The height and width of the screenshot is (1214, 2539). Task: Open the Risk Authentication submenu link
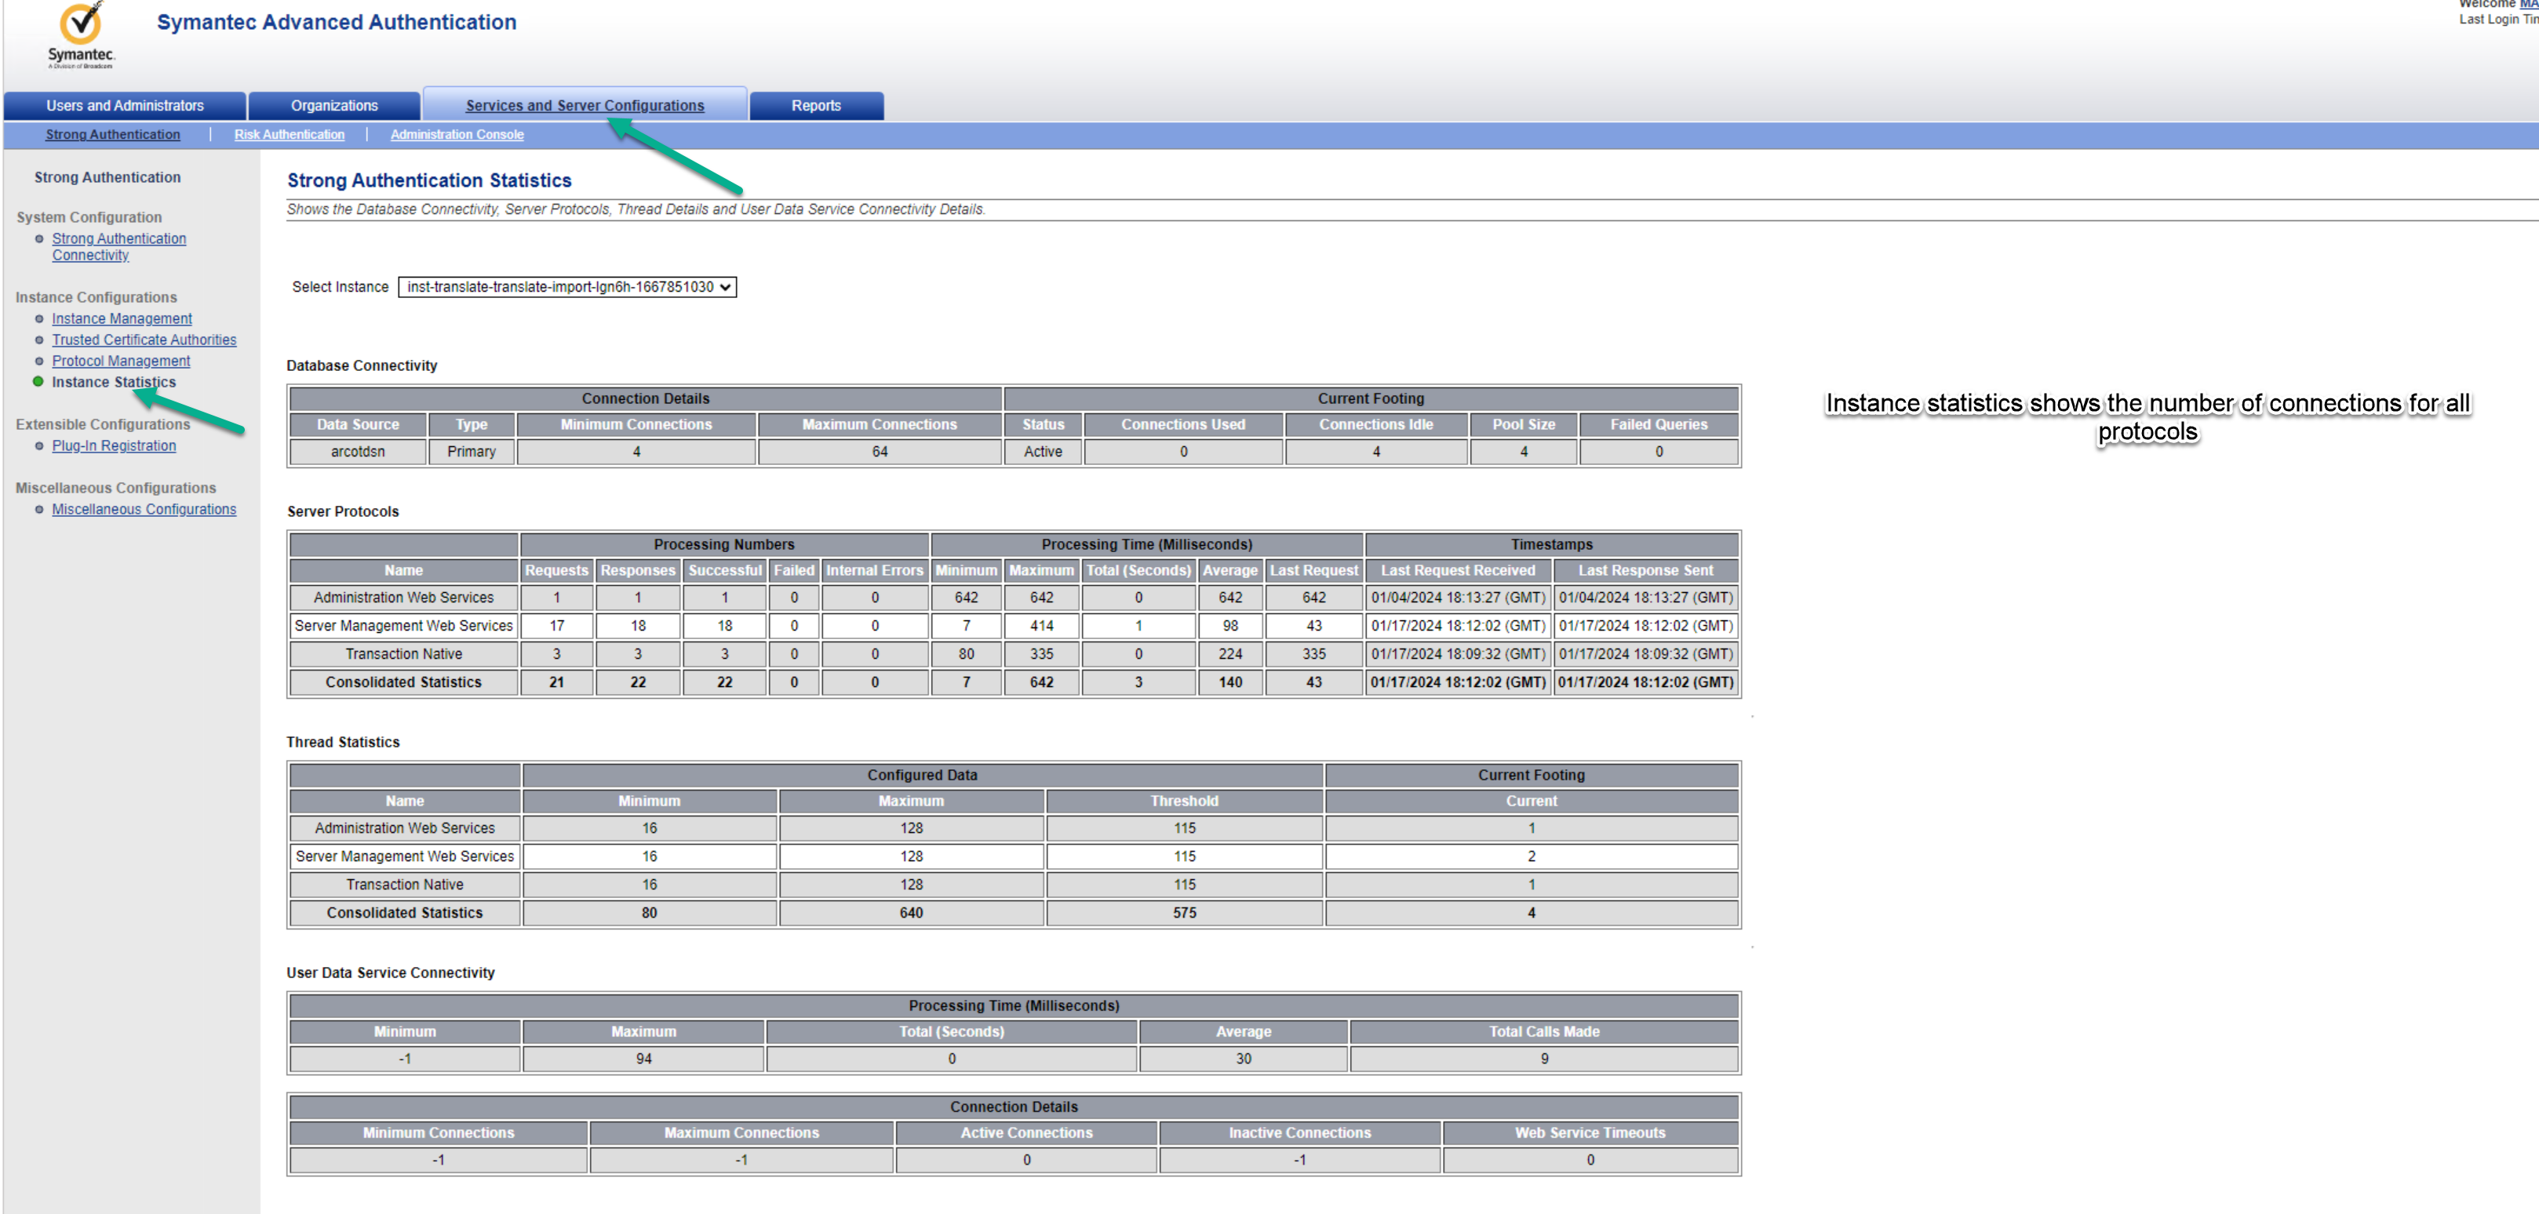click(289, 134)
